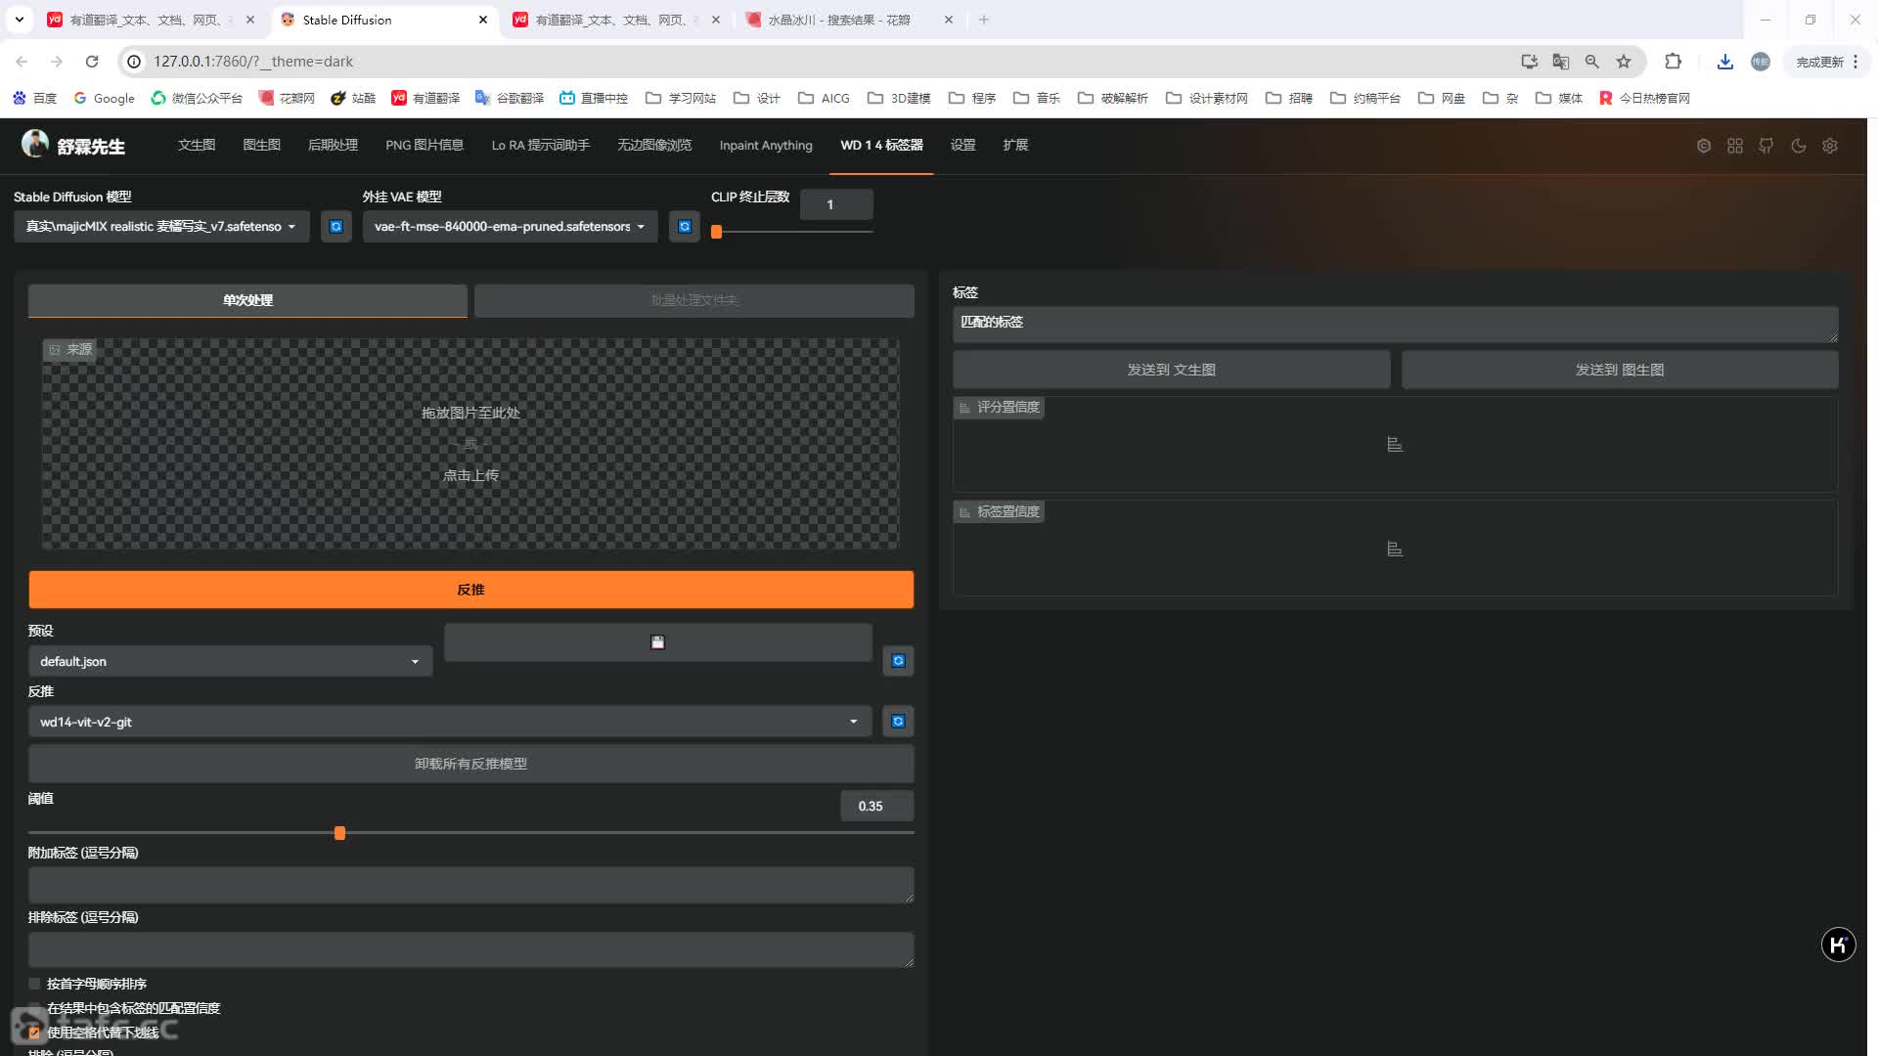Image resolution: width=1878 pixels, height=1056 pixels.
Task: Open the AICG bookmarks folder
Action: [824, 98]
